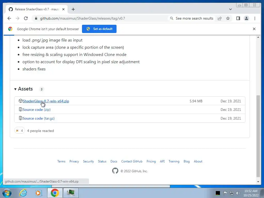Open the tab search dropdown

[230, 9]
